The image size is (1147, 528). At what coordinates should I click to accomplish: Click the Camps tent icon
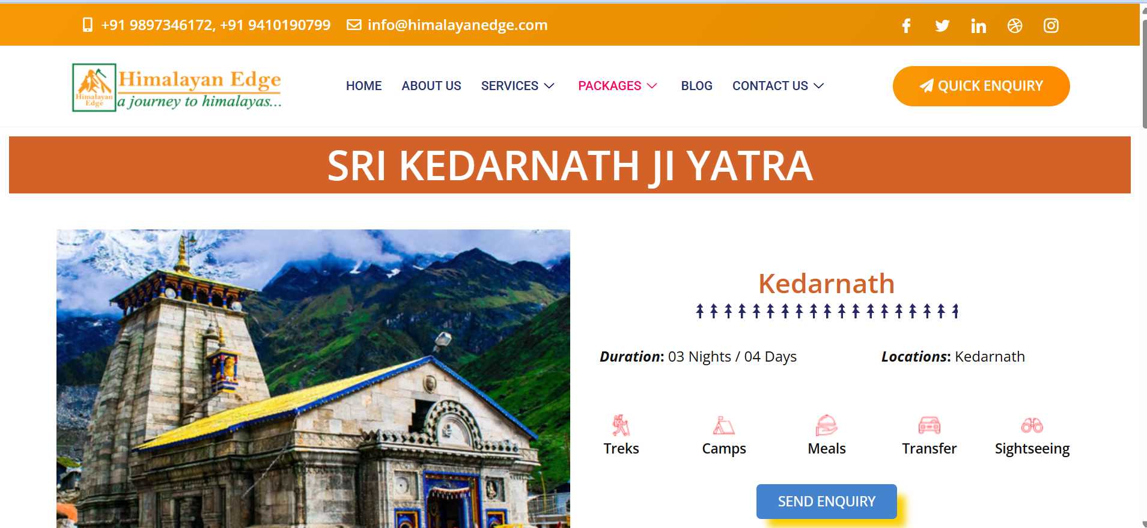click(723, 425)
